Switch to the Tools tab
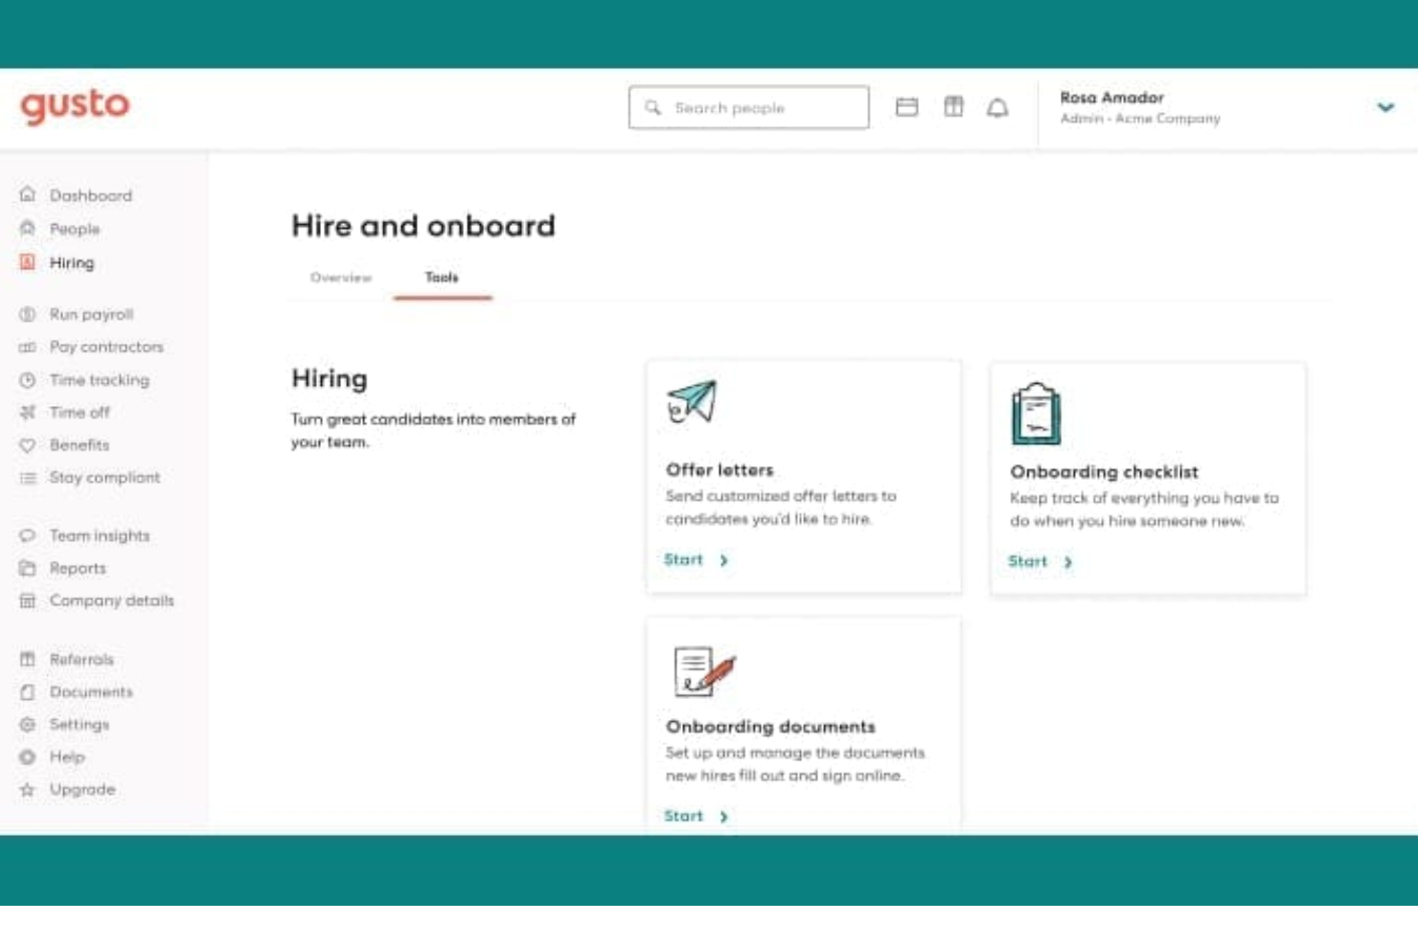This screenshot has height=945, width=1418. [x=442, y=277]
